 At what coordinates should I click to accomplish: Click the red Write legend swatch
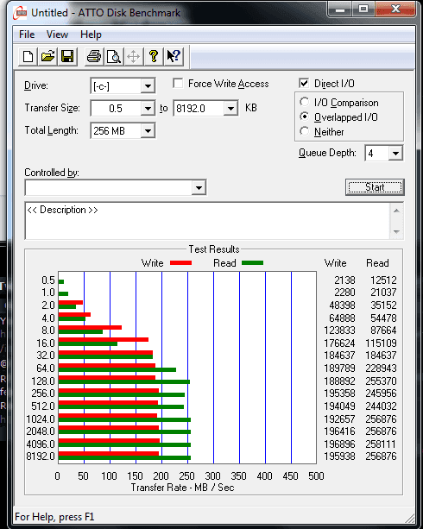(x=180, y=263)
